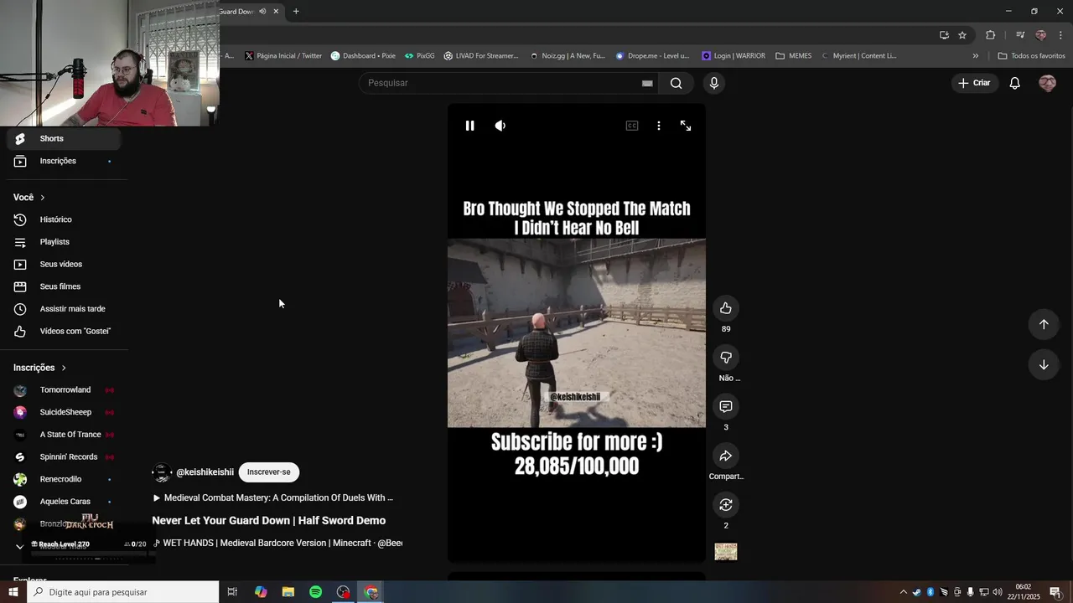Open Dashboard • Pixie bookmark

363,56
